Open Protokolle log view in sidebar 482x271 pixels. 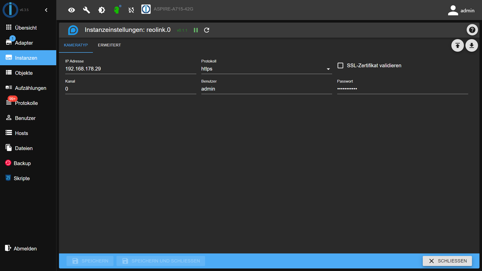click(28, 103)
